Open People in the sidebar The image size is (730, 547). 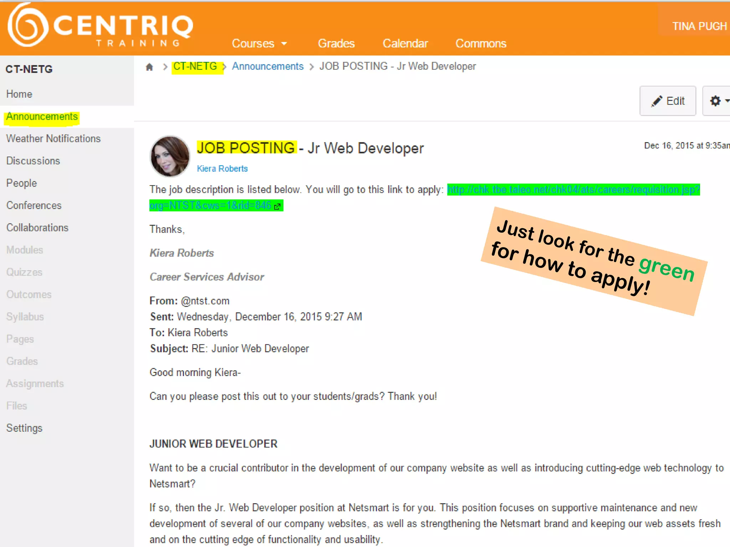[21, 183]
